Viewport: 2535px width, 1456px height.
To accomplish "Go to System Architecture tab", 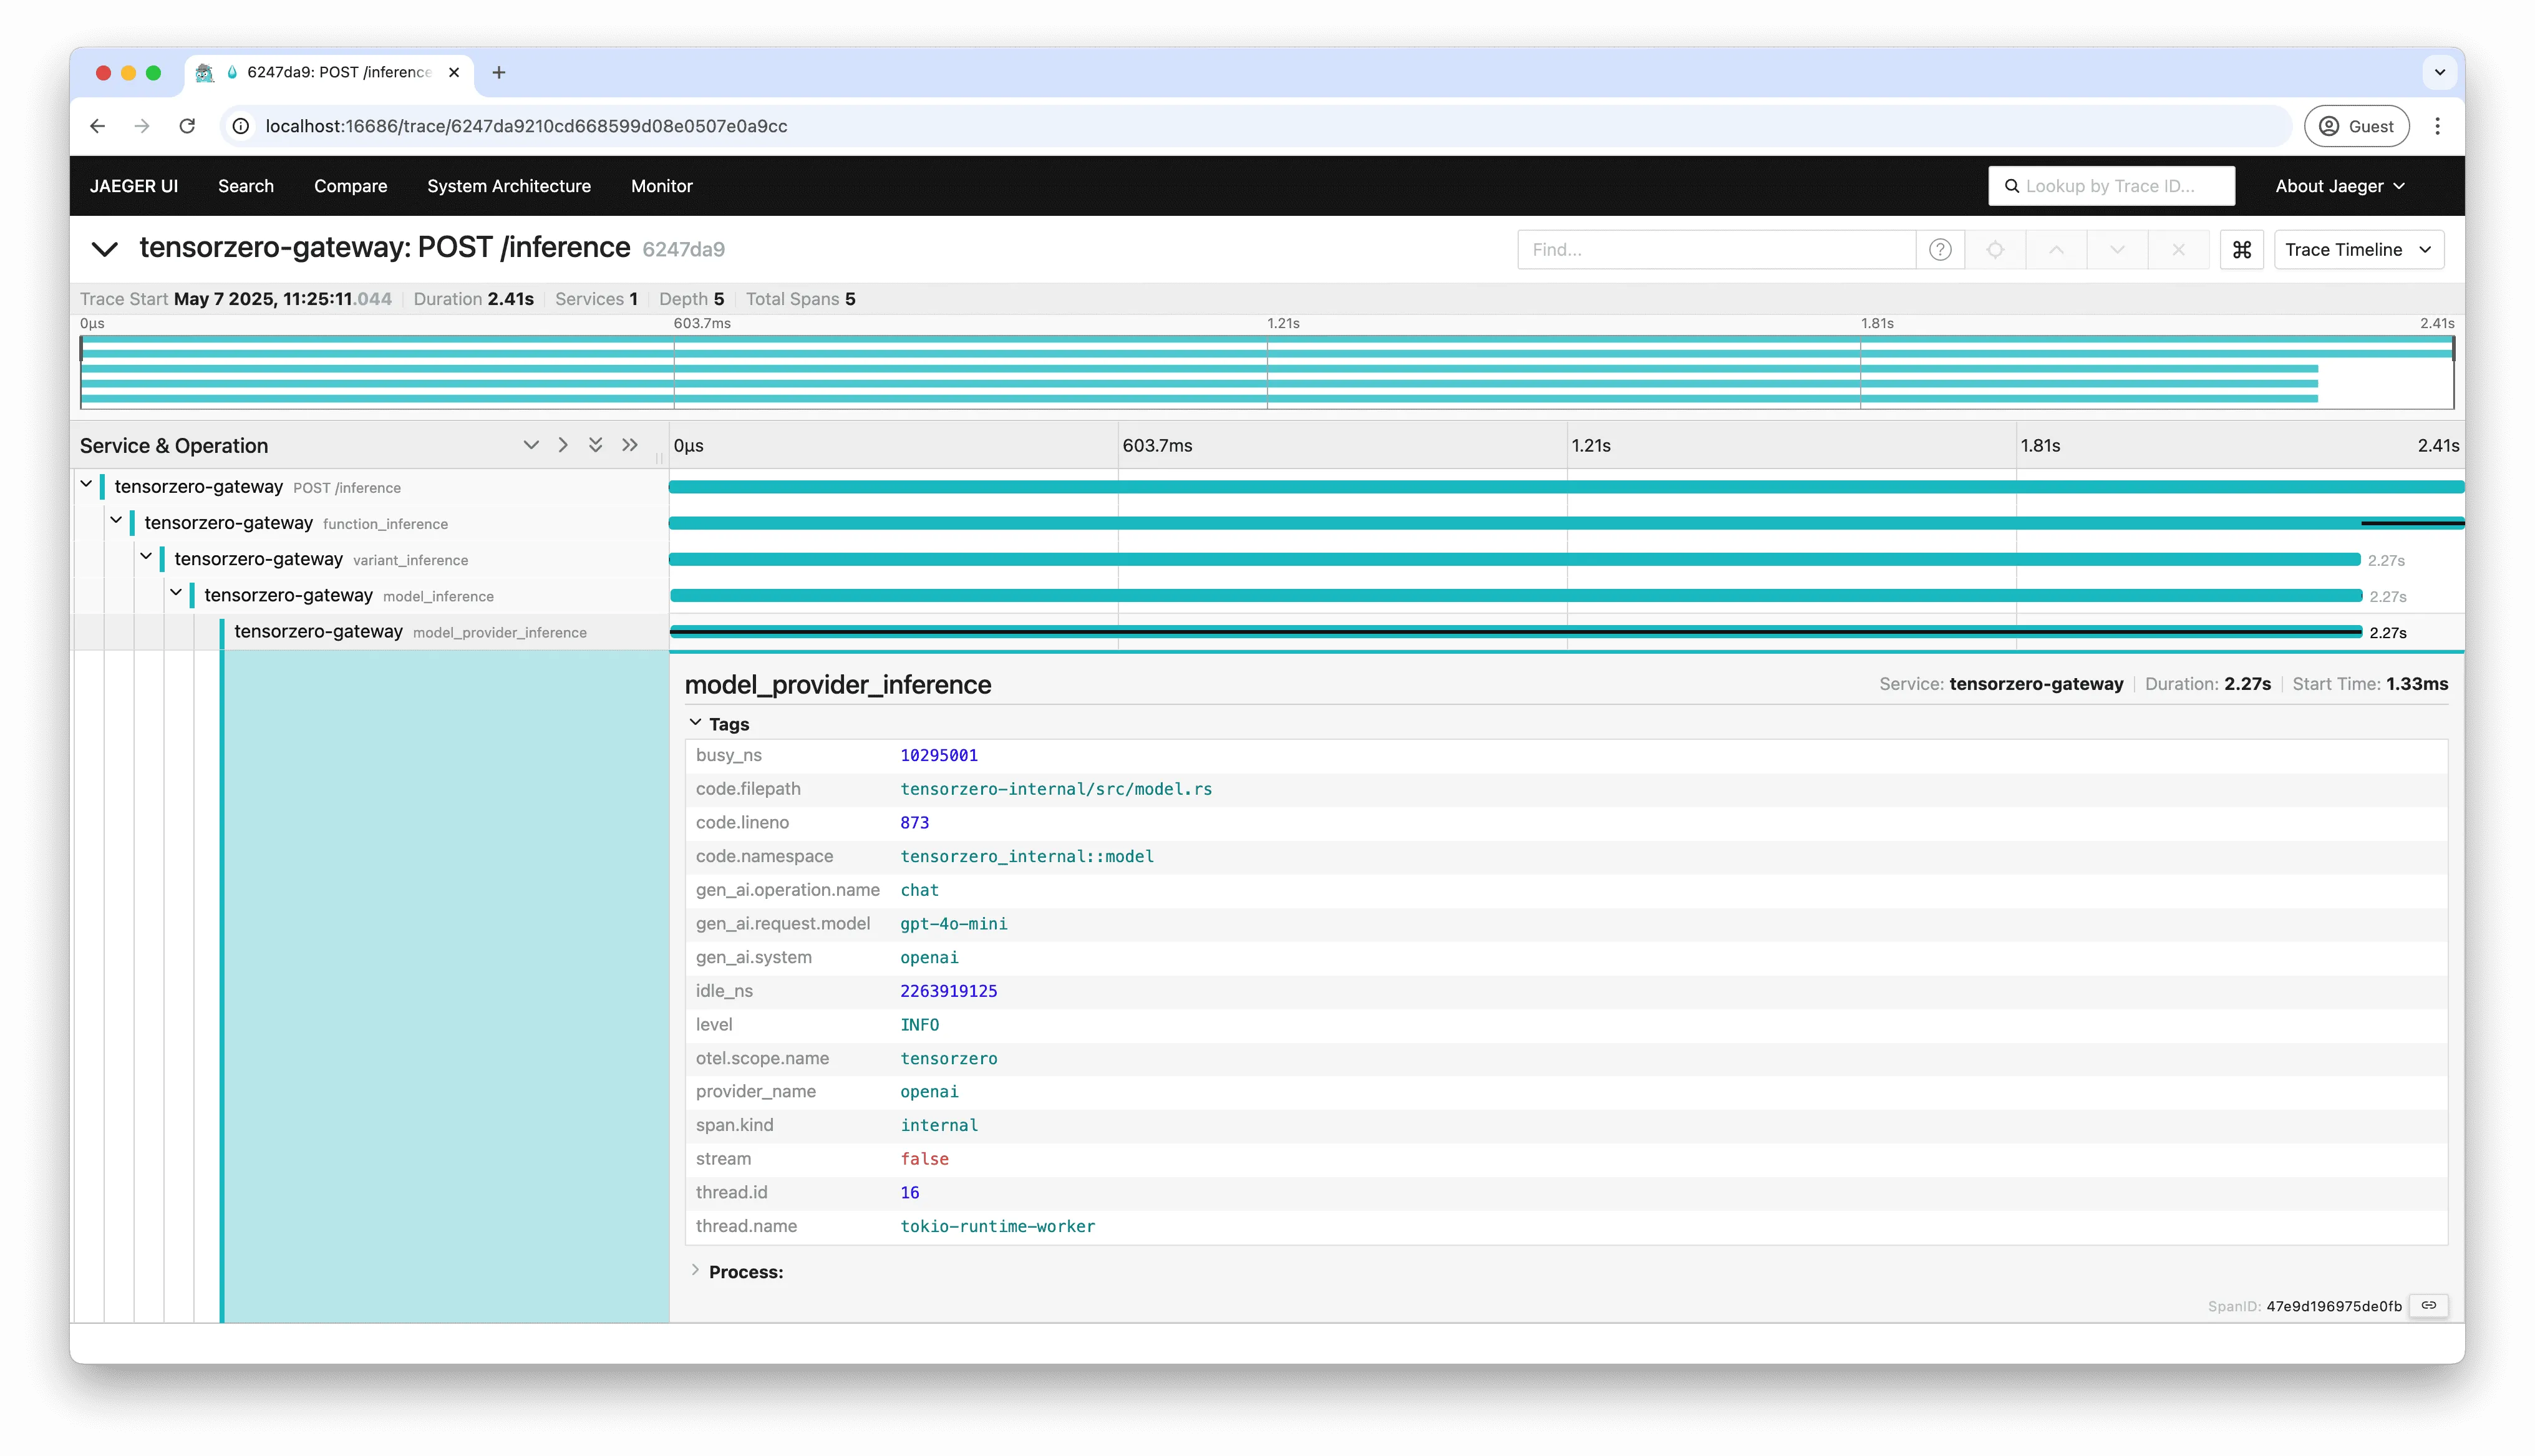I will coord(508,186).
